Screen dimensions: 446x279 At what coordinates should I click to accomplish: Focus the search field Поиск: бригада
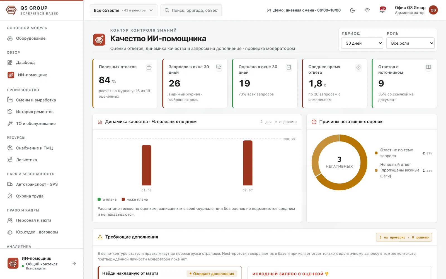click(x=191, y=10)
